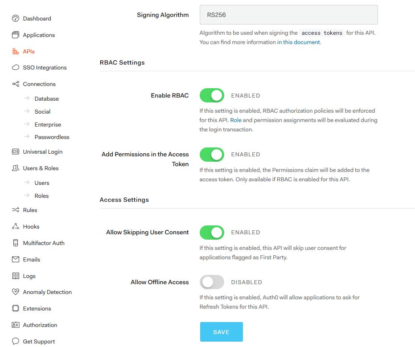Click the Dashboard gauge icon in the sidebar
The height and width of the screenshot is (347, 415).
pyautogui.click(x=16, y=19)
